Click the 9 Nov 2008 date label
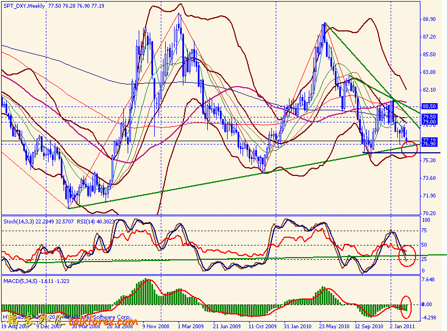 tap(156, 326)
